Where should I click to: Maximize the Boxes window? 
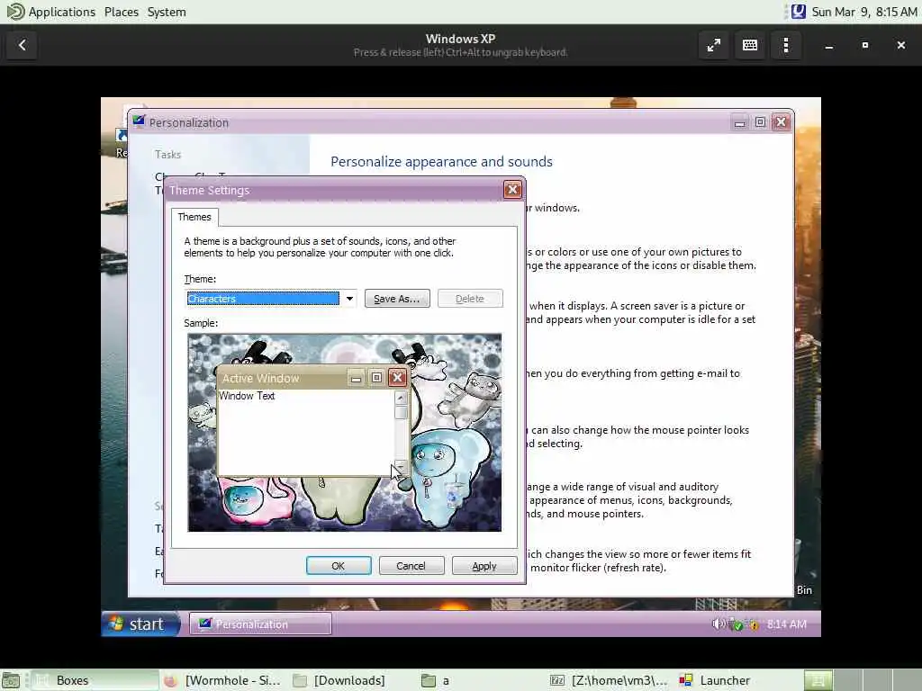click(865, 45)
